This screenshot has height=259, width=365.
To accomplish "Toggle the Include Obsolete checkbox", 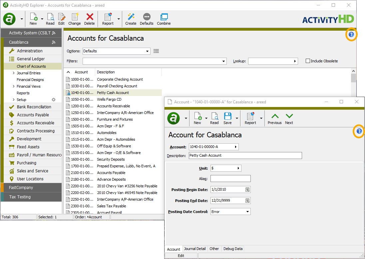I will 308,61.
